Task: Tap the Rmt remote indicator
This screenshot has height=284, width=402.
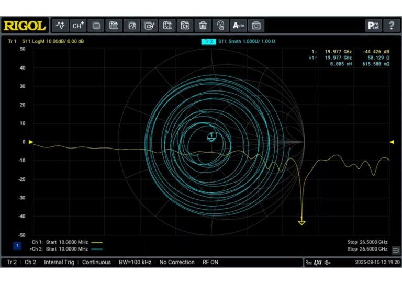Action: (x=309, y=263)
